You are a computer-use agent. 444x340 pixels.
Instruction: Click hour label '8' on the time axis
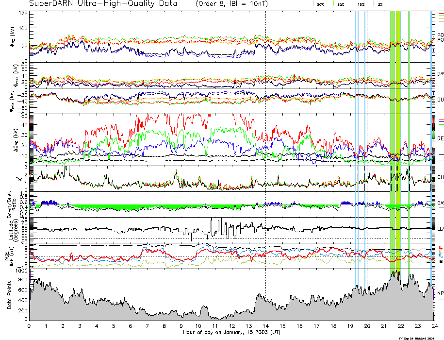[164, 326]
